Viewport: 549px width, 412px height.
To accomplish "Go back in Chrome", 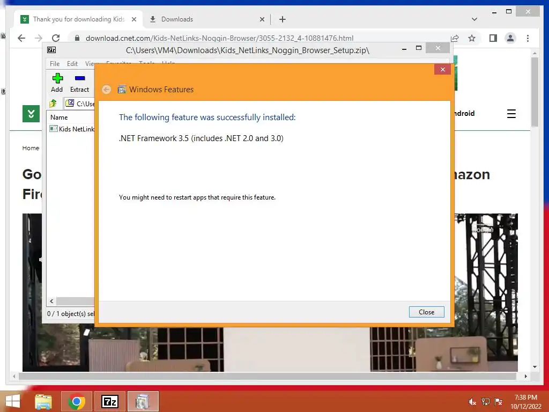I will [x=21, y=38].
